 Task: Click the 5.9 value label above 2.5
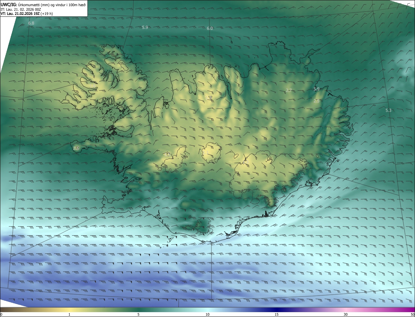tap(317, 89)
